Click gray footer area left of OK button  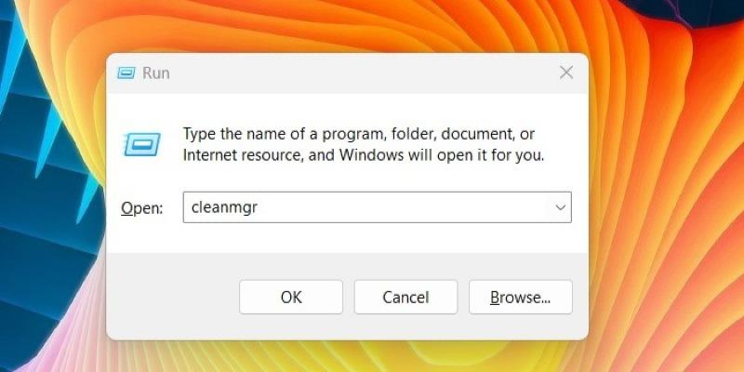coord(171,297)
